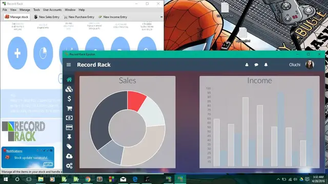Select the blue pie chart circle in back window

[43, 53]
